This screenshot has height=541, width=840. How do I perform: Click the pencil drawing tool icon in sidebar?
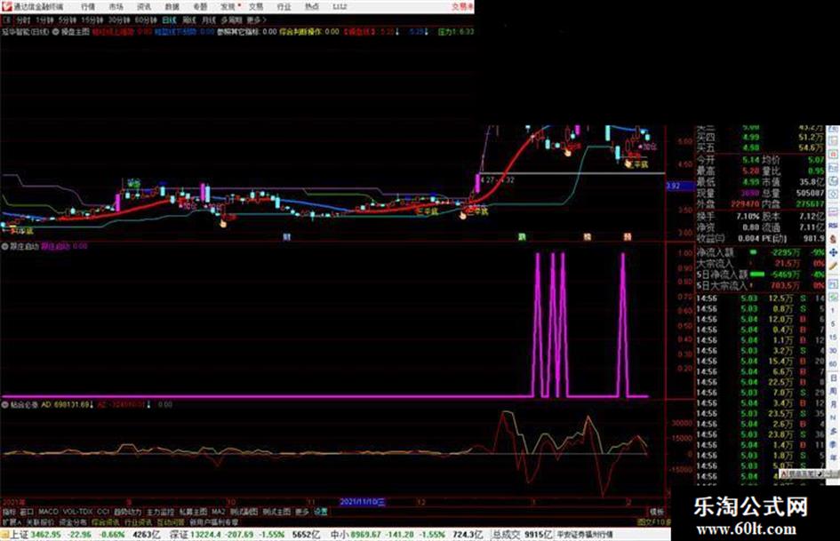click(x=833, y=267)
